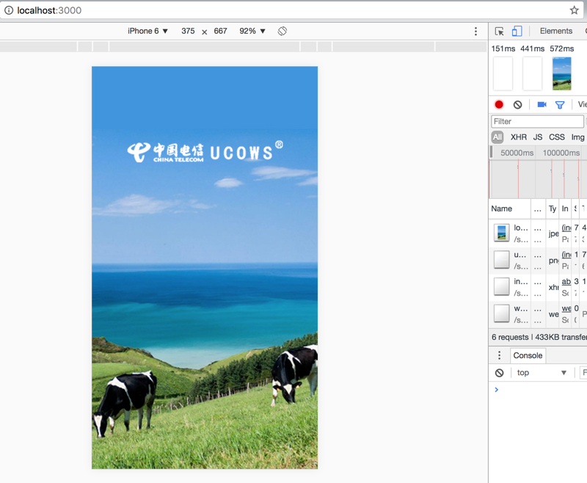
Task: Toggle the network filter funnel icon
Action: (x=560, y=105)
